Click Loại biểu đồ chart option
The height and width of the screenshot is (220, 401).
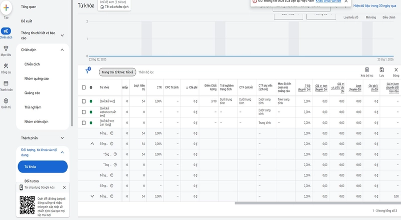pos(351,17)
